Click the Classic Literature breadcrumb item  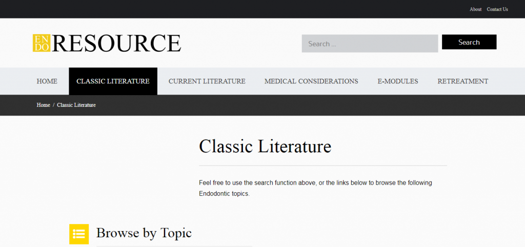tap(76, 105)
